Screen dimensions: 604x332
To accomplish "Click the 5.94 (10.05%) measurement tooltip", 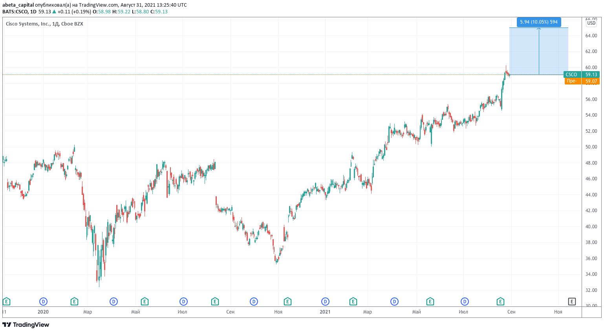I will pos(539,22).
